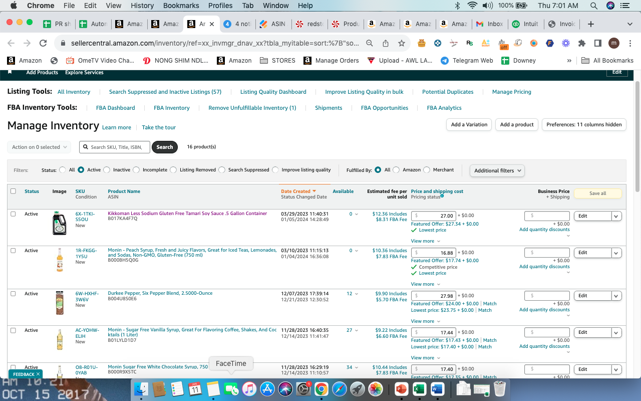Switch to the "Inbox" Gmail tab
This screenshot has height=401, width=641.
[x=489, y=24]
